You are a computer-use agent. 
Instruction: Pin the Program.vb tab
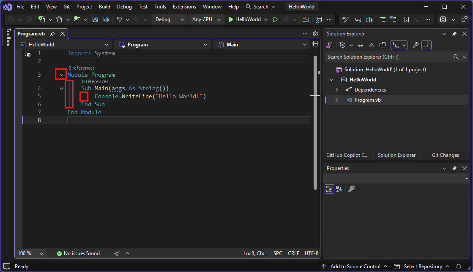pos(53,34)
